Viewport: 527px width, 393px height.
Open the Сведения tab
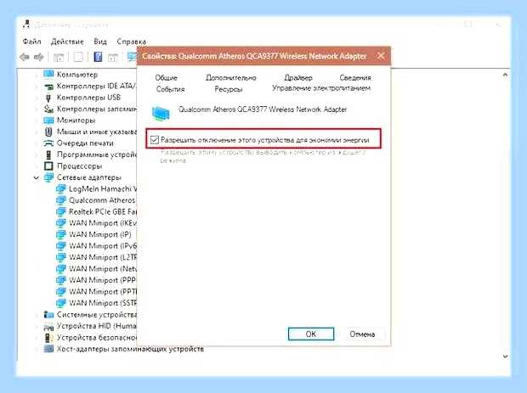coord(355,78)
